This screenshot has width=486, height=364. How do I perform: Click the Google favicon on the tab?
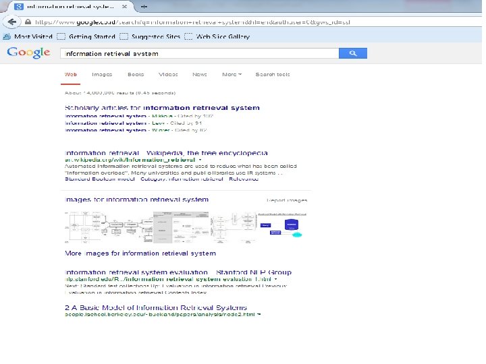(19, 7)
